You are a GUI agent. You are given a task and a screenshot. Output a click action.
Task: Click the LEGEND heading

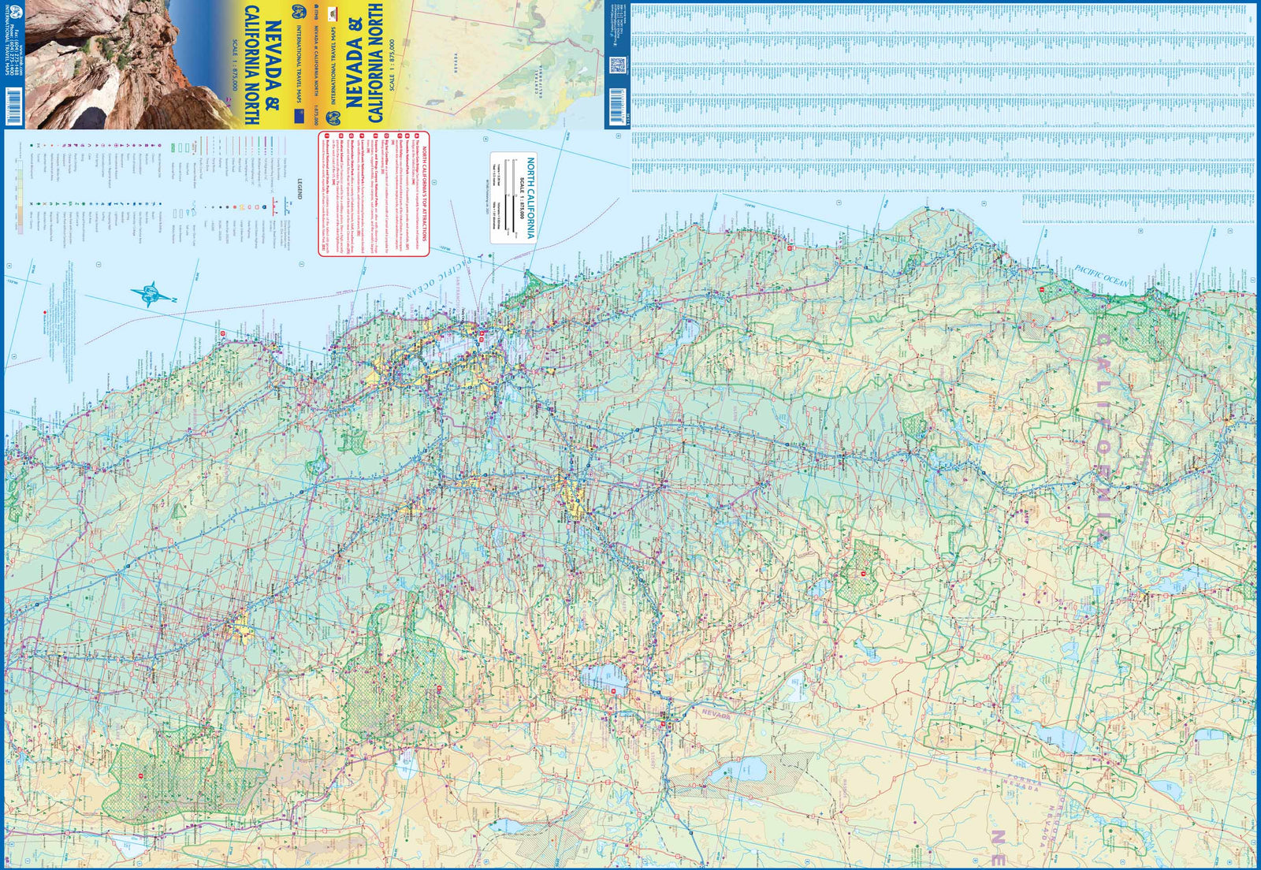pyautogui.click(x=299, y=190)
